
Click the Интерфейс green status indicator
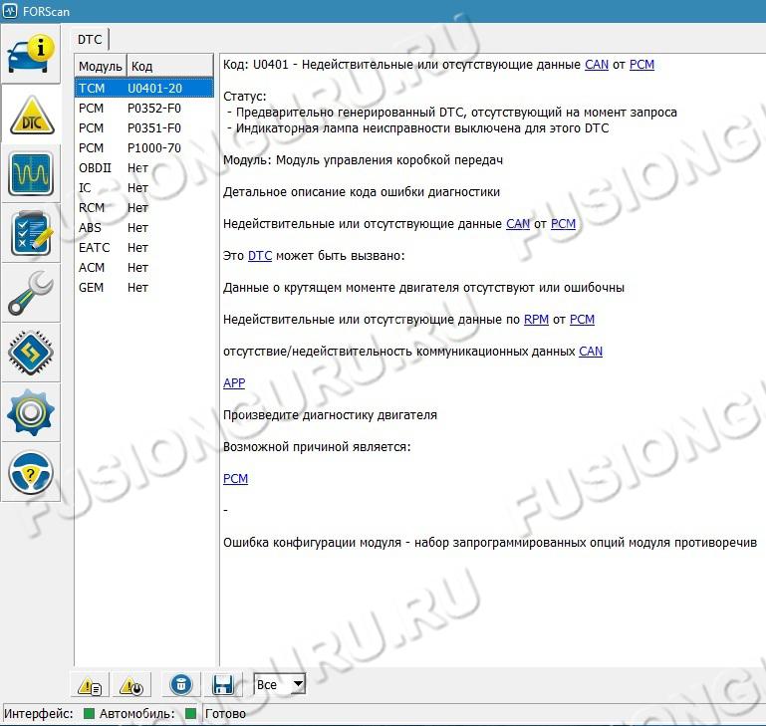[89, 714]
